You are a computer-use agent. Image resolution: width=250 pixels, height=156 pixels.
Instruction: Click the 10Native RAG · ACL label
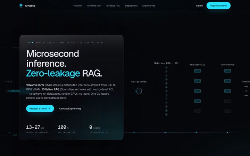coord(166,63)
